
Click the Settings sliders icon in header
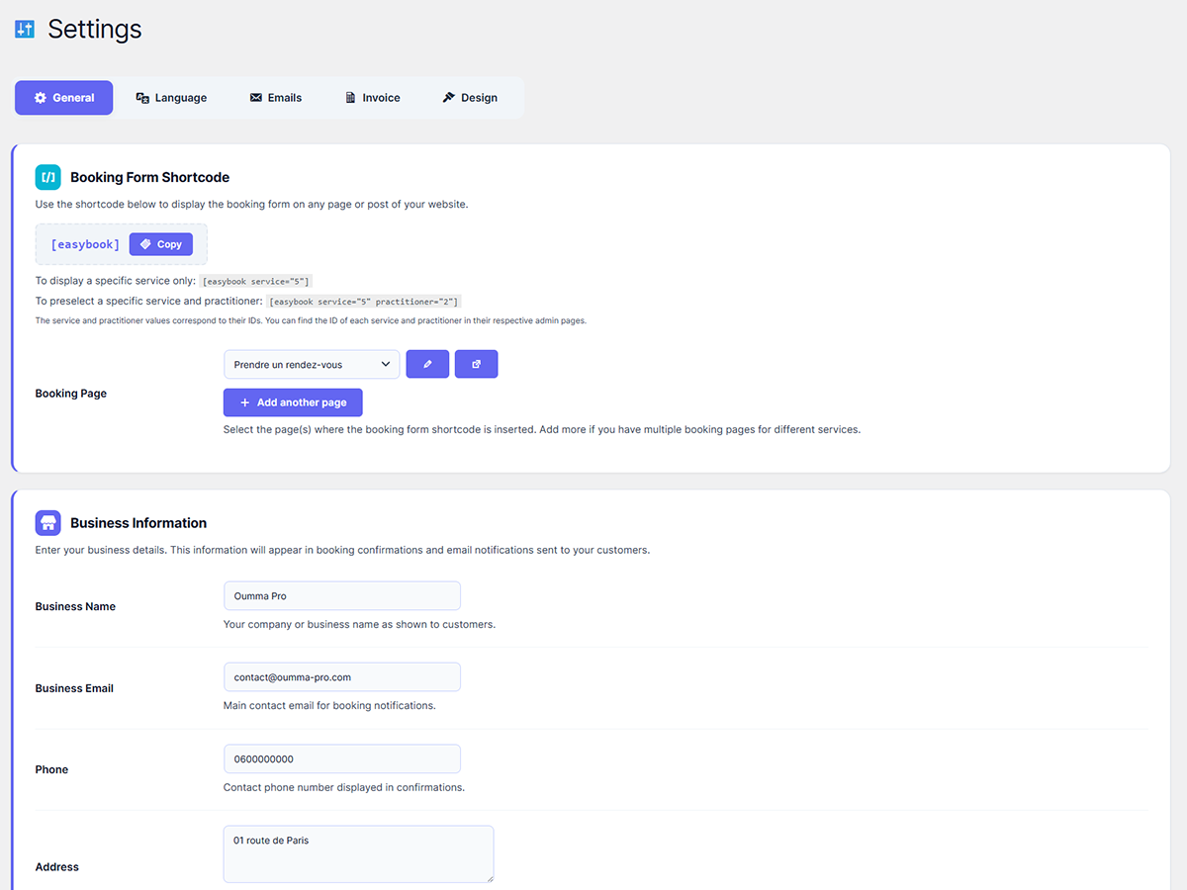click(25, 30)
